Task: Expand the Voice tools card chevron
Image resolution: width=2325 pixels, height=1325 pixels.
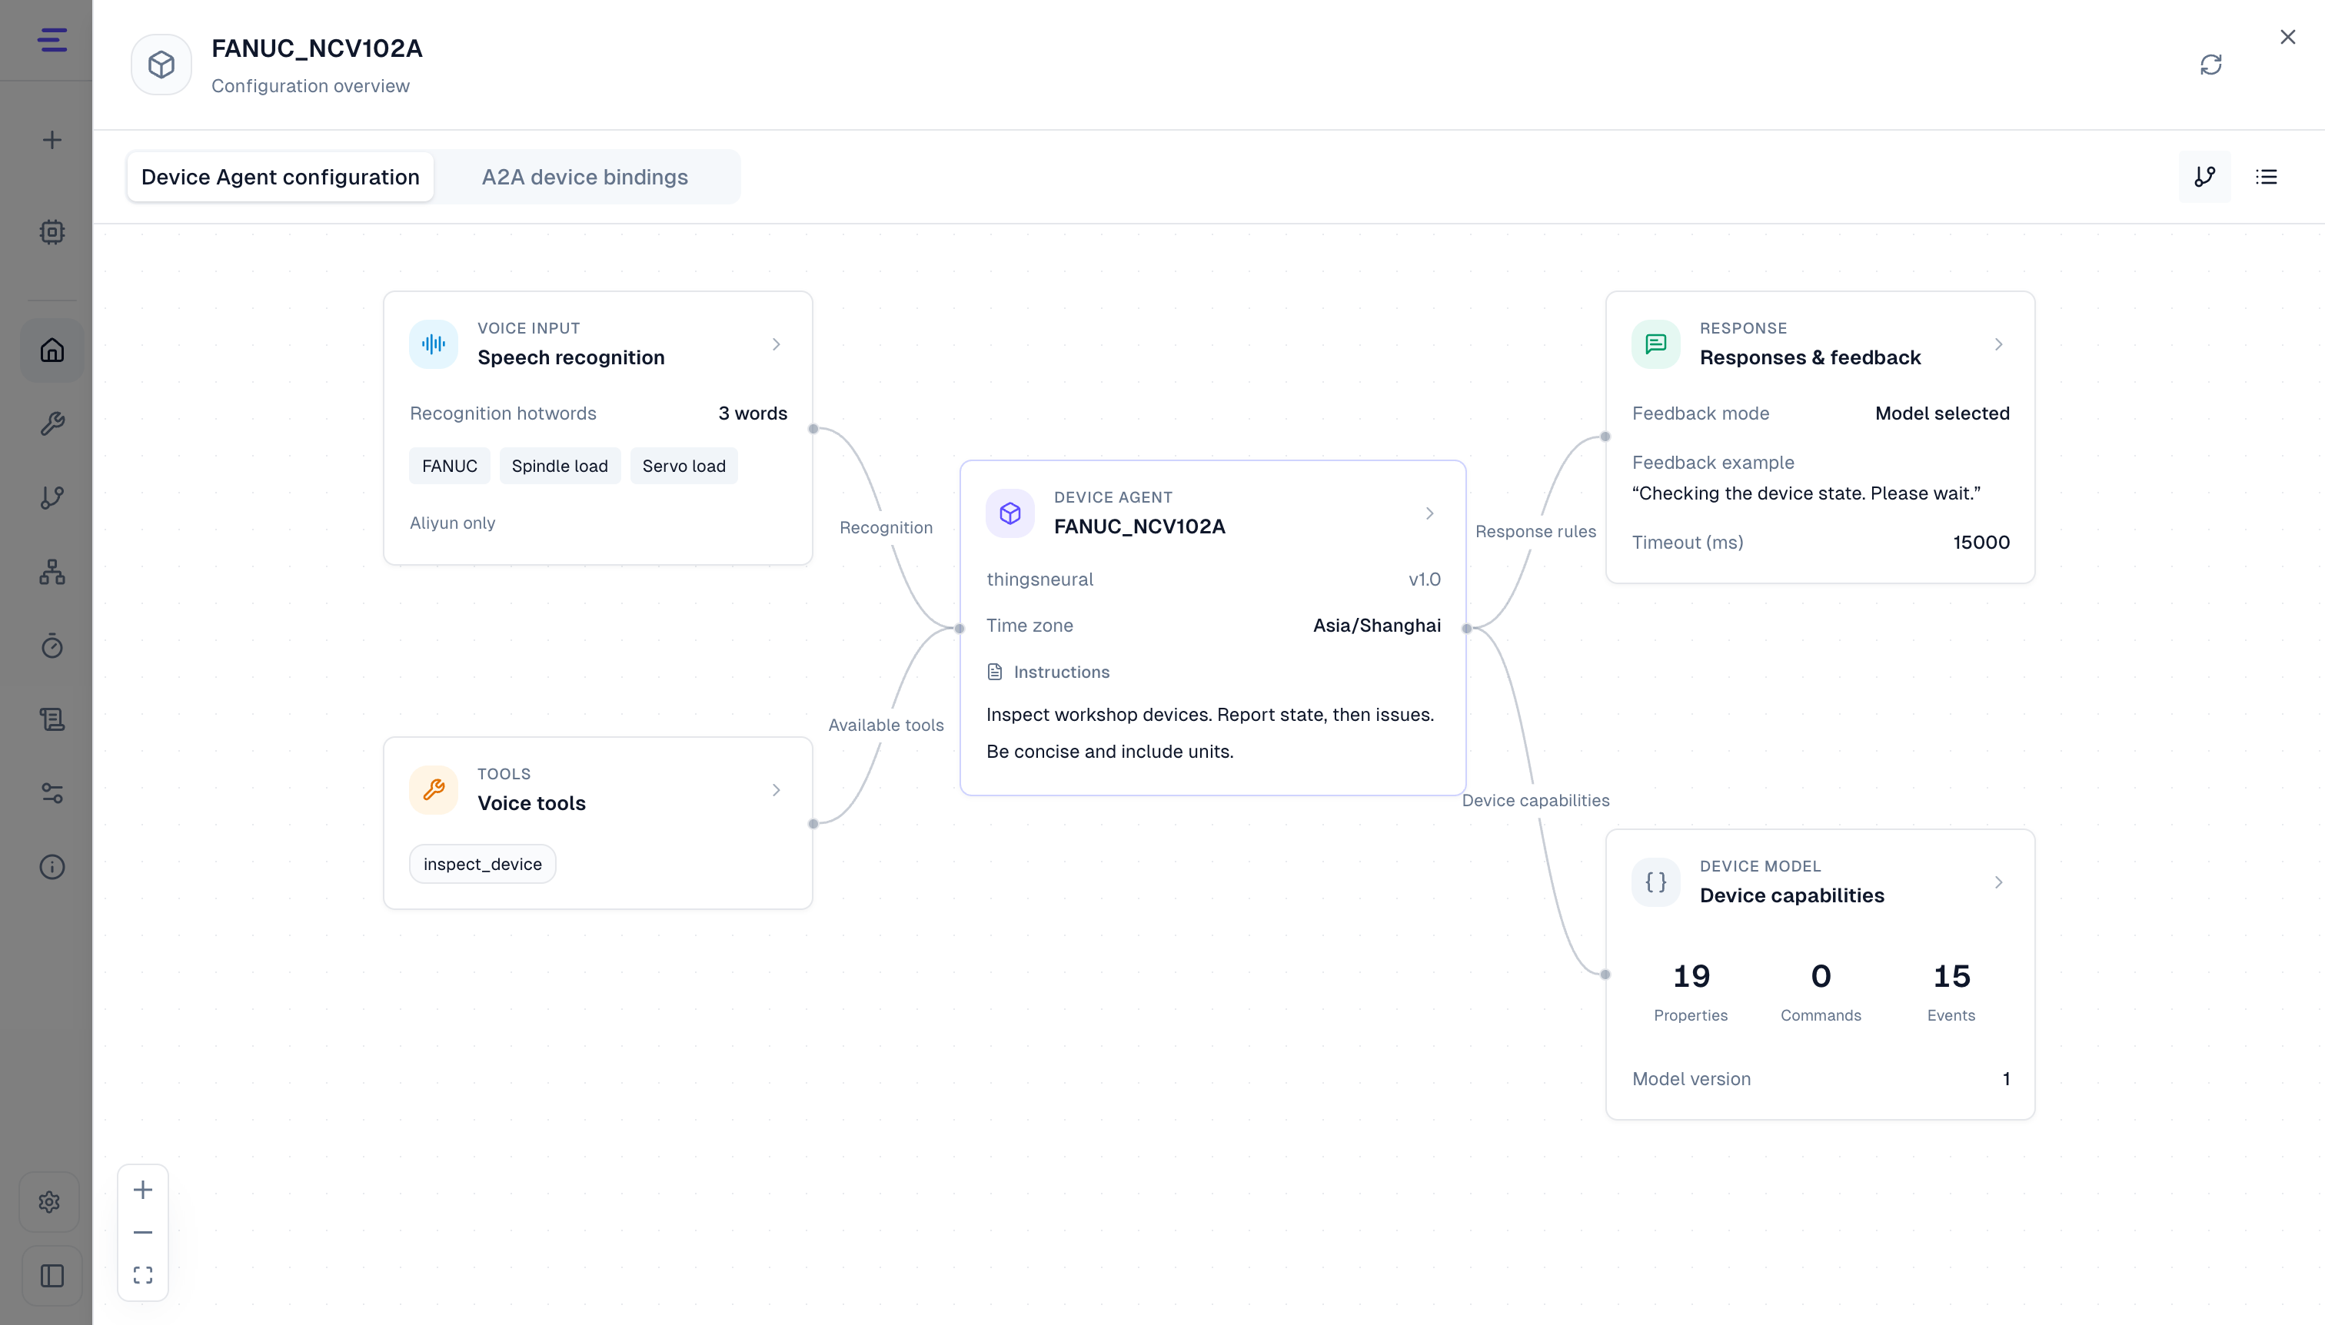Action: 777,790
